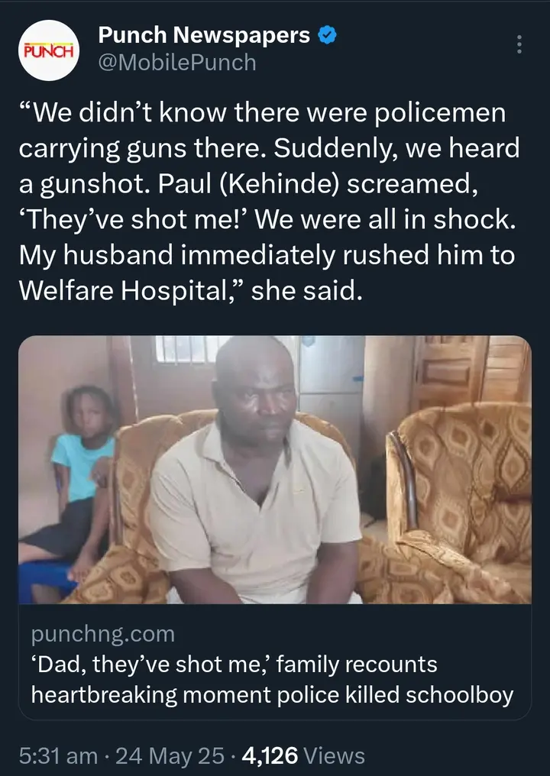Tap the empty patterned armchair in the photo
Image resolution: width=550 pixels, height=776 pixels.
pos(458,500)
